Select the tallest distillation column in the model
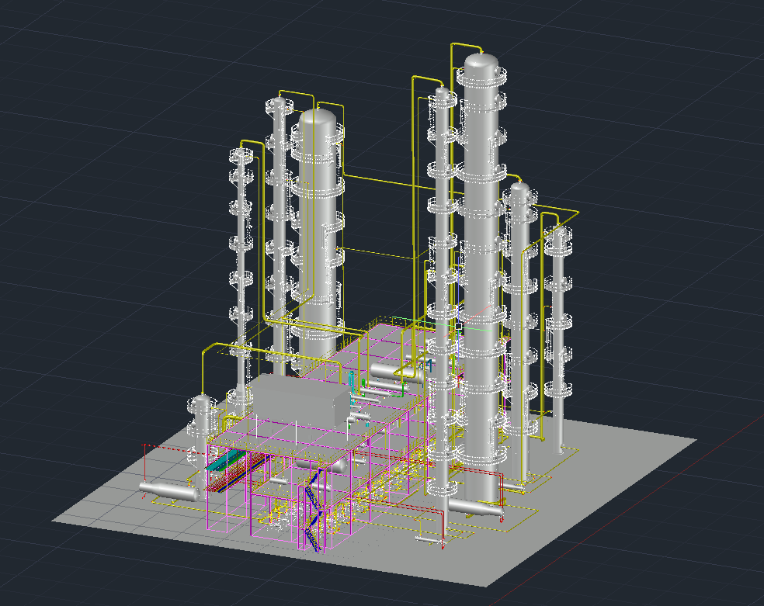 481,278
